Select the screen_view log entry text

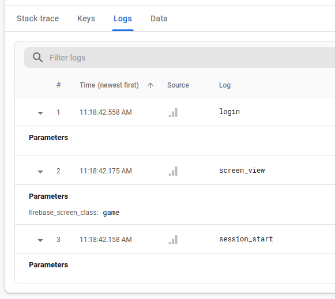(242, 171)
